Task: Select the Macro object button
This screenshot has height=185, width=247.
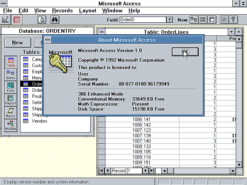Action: click(x=11, y=113)
